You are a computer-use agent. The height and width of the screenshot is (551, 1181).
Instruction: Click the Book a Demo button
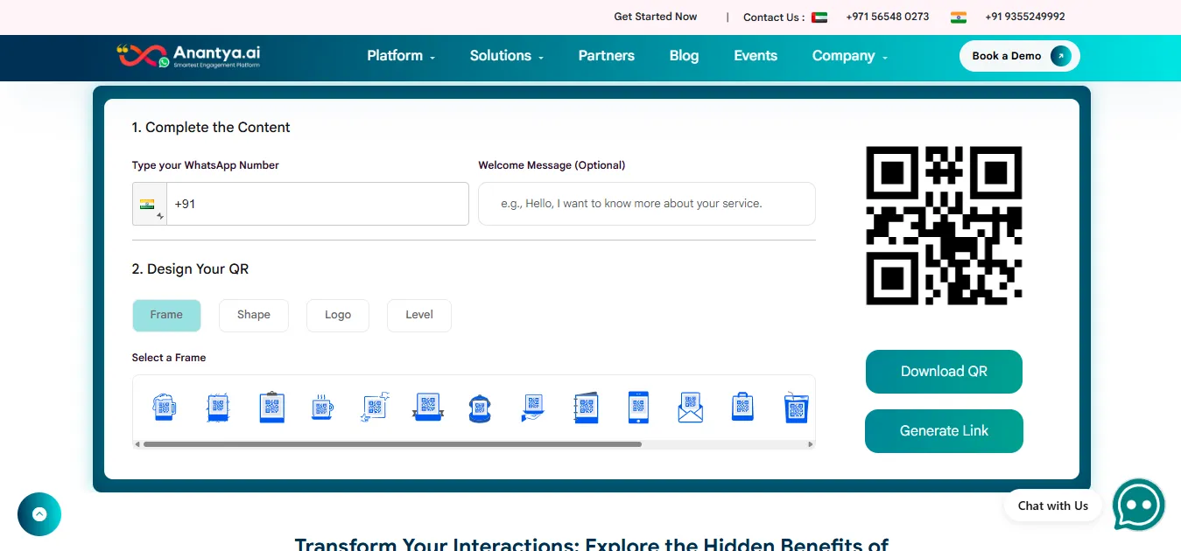pos(1020,56)
